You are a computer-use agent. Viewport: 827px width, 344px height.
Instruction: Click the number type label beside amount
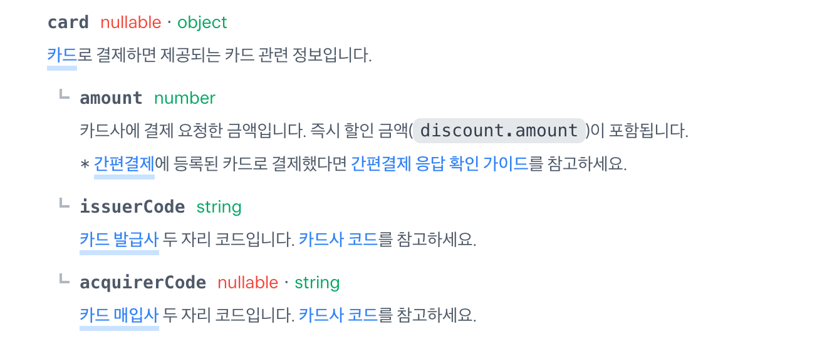click(185, 98)
